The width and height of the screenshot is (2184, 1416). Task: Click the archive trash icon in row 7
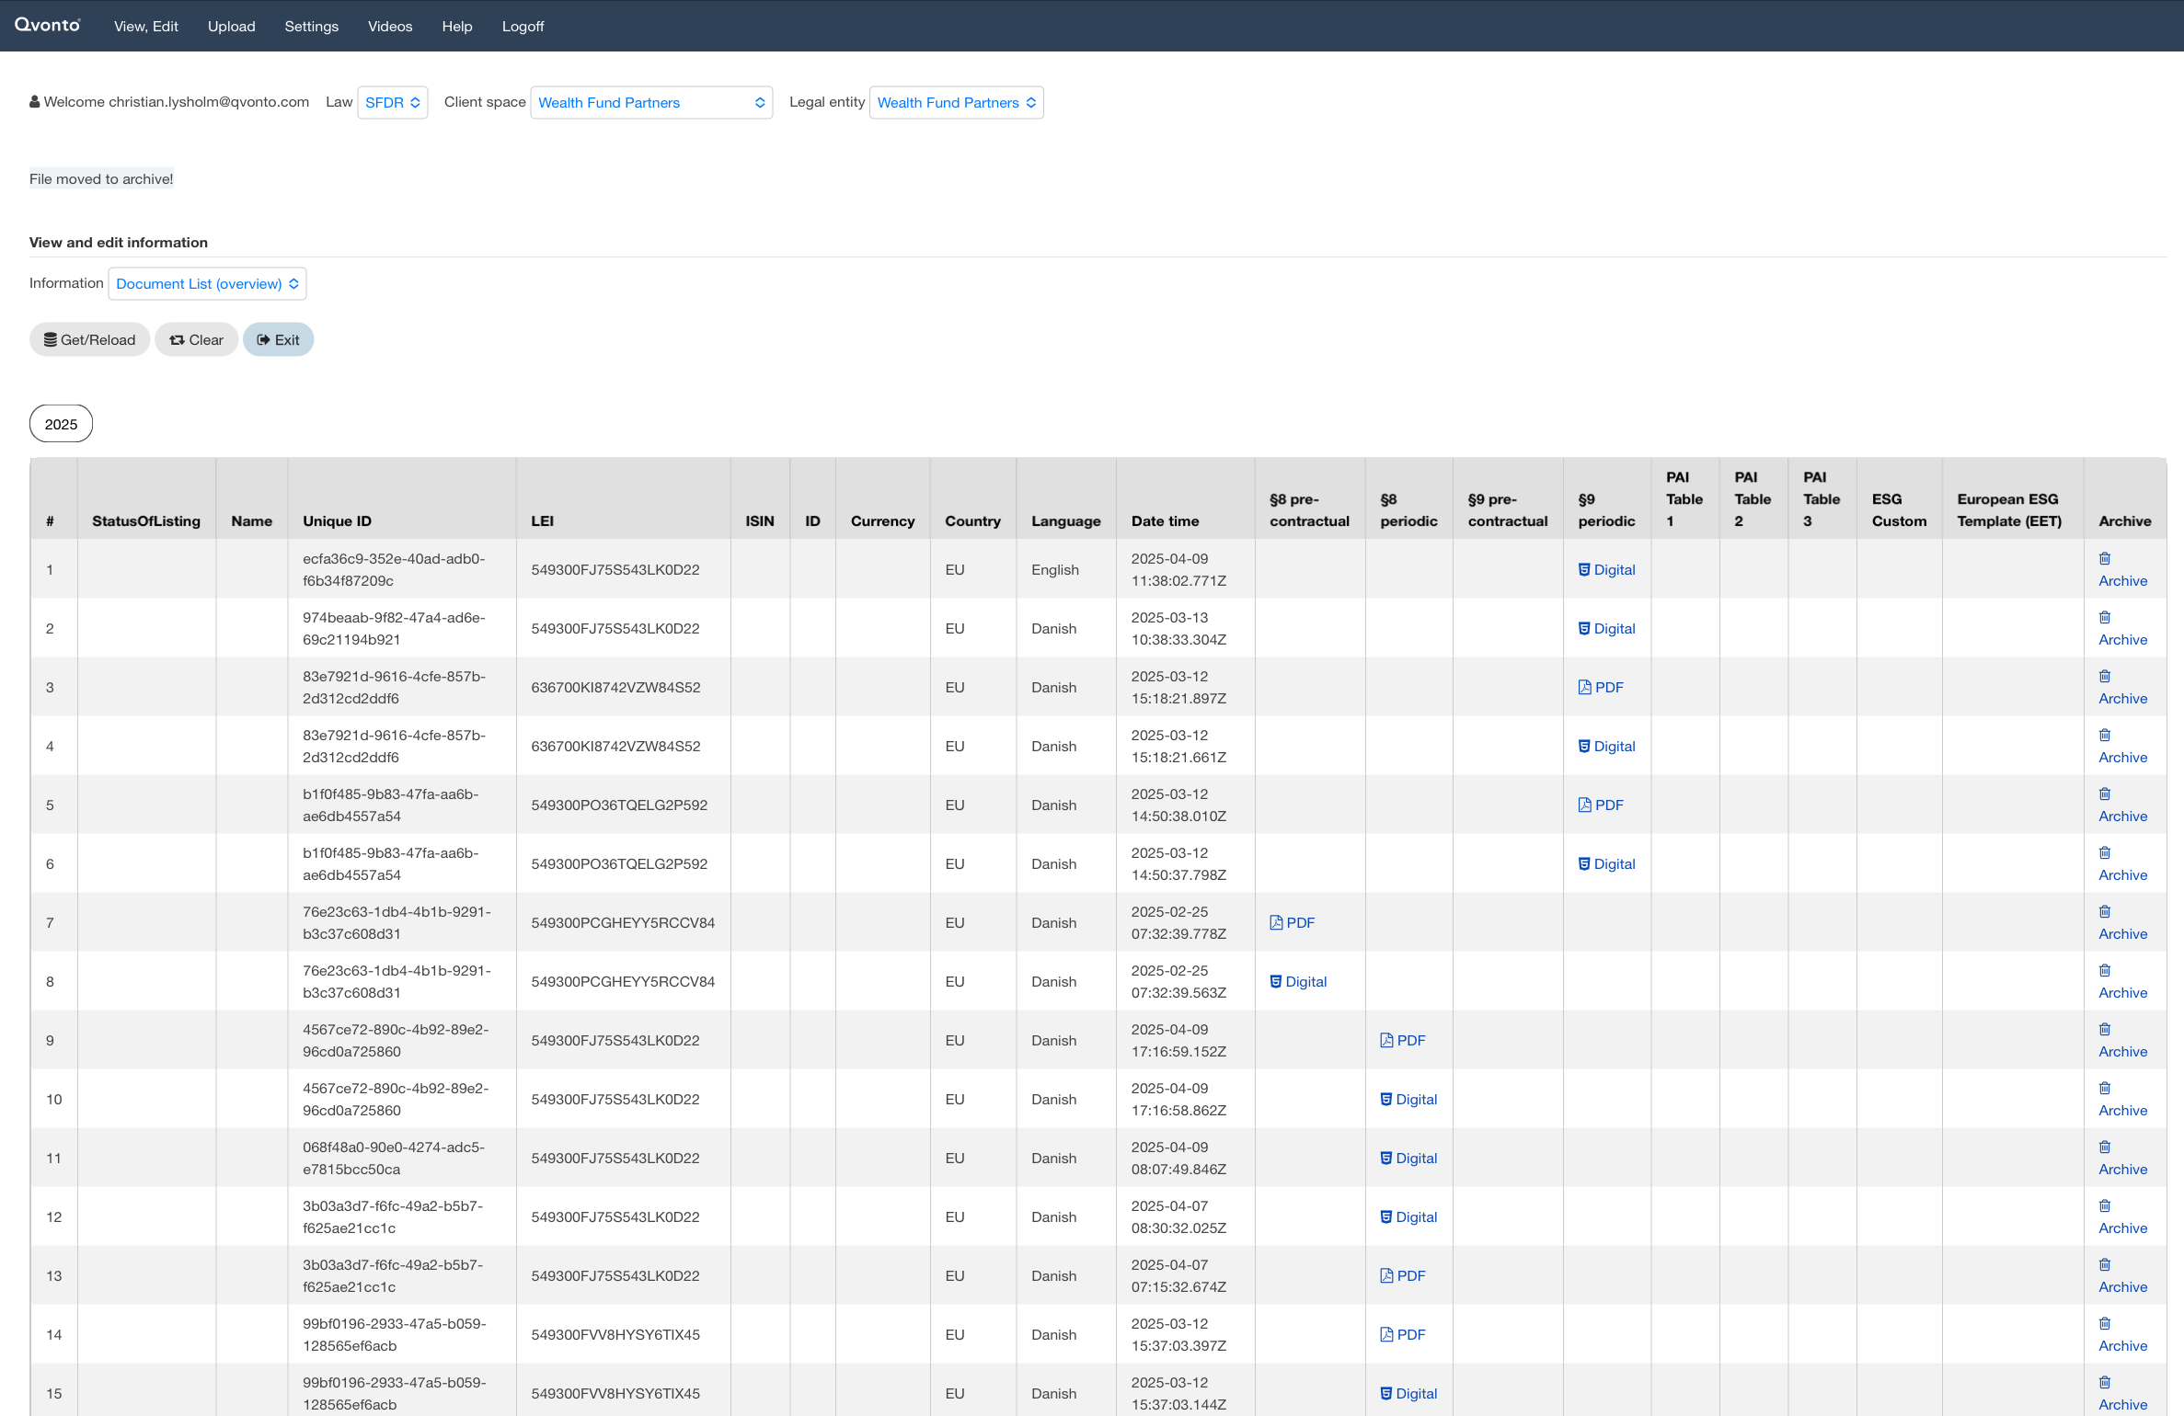tap(2104, 911)
